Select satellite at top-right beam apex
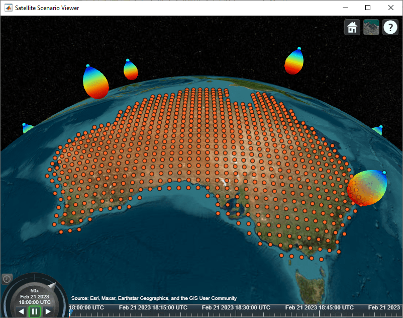This screenshot has width=403, height=318. 299,48
